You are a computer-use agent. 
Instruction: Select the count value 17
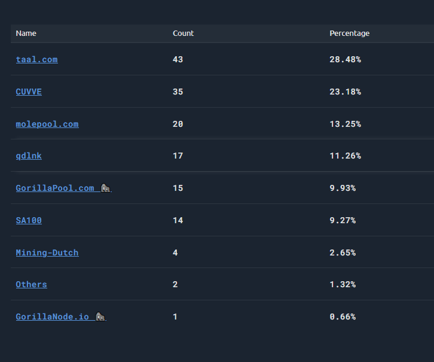click(x=178, y=156)
